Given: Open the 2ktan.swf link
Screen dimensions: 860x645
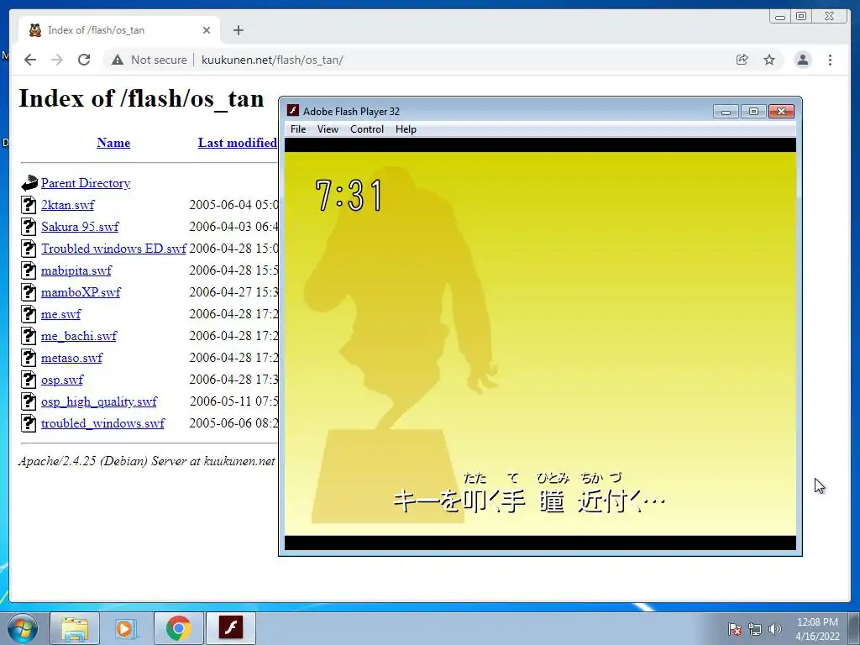Looking at the screenshot, I should tap(67, 205).
